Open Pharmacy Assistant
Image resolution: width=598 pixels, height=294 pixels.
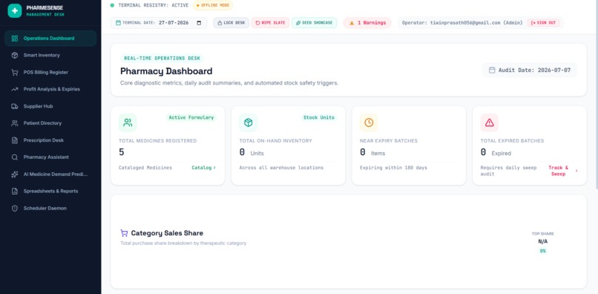pyautogui.click(x=50, y=157)
